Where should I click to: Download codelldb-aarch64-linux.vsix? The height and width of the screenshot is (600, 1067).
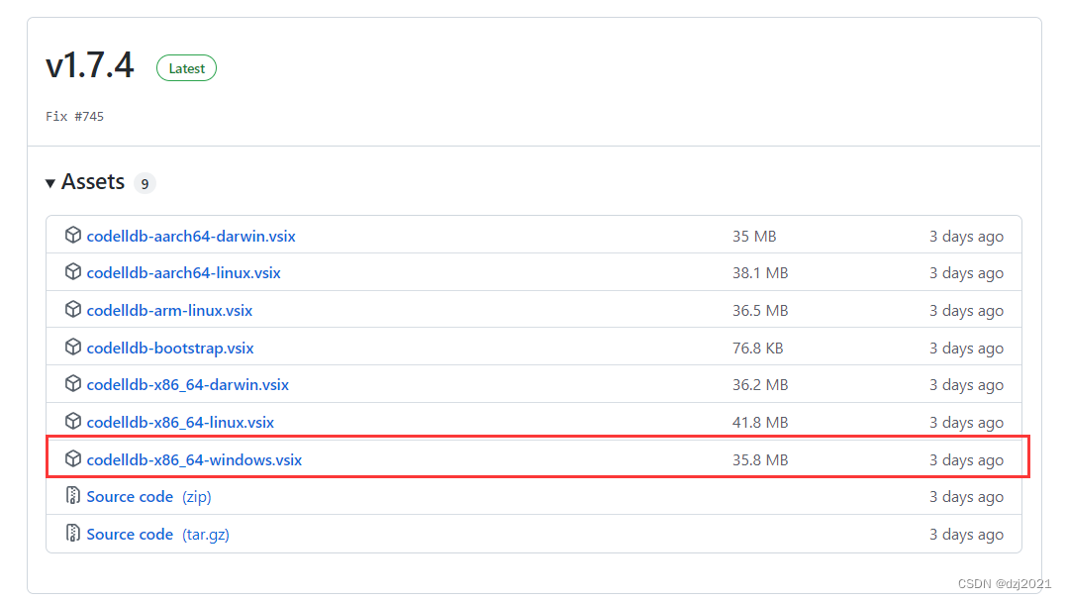click(x=183, y=272)
